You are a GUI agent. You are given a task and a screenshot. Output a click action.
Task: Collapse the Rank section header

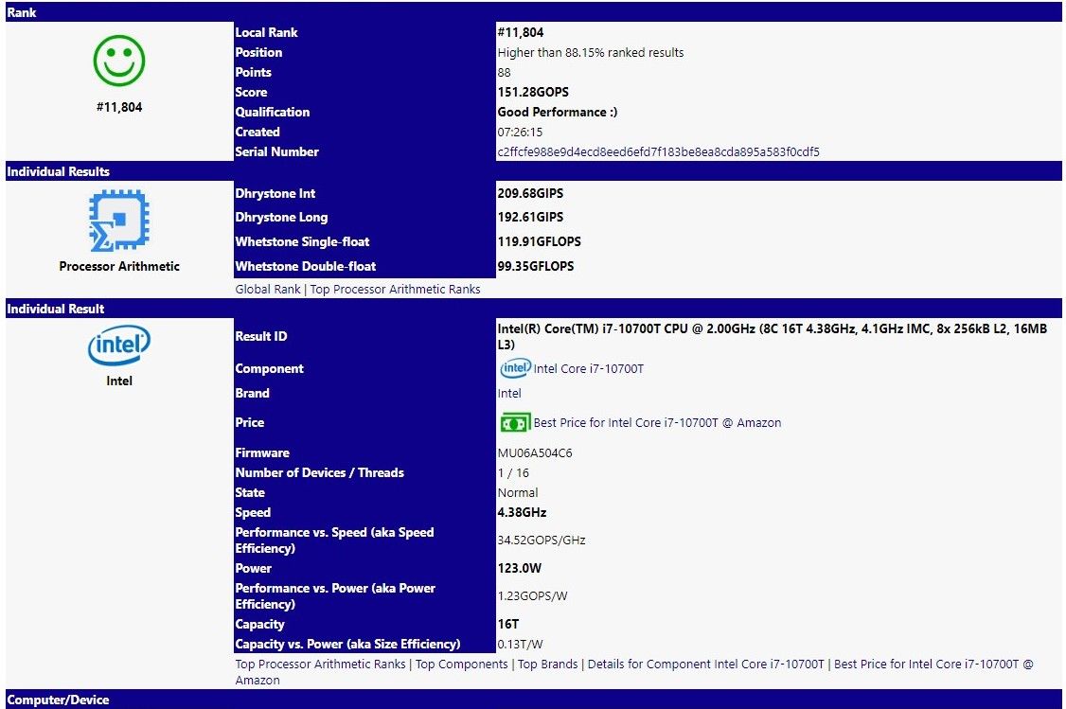(21, 12)
